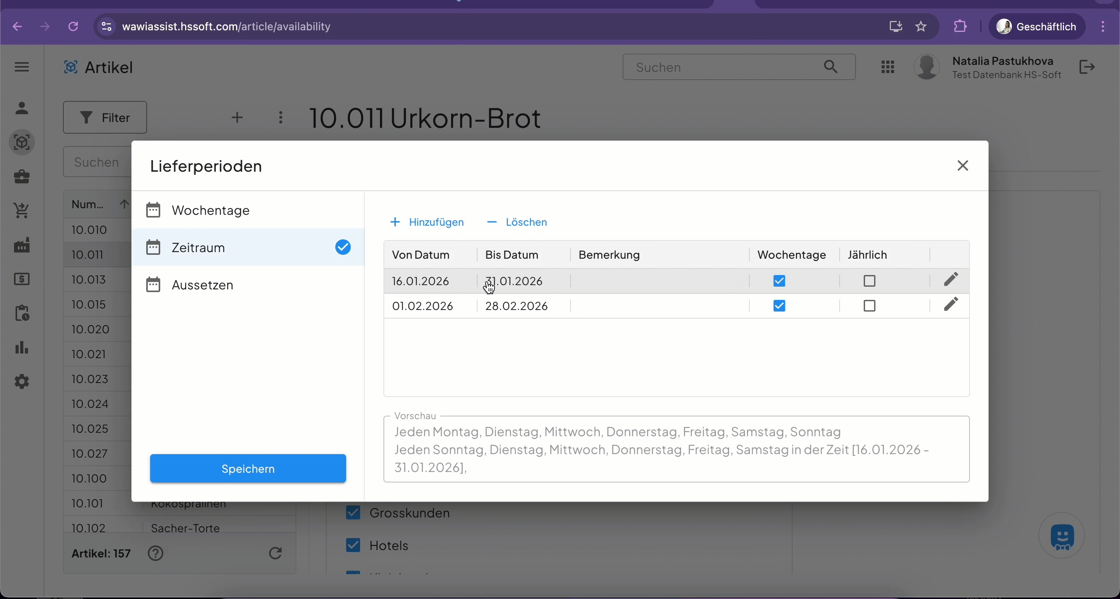Screen dimensions: 1120x599
Task: Open the three-dot more options menu
Action: point(281,117)
